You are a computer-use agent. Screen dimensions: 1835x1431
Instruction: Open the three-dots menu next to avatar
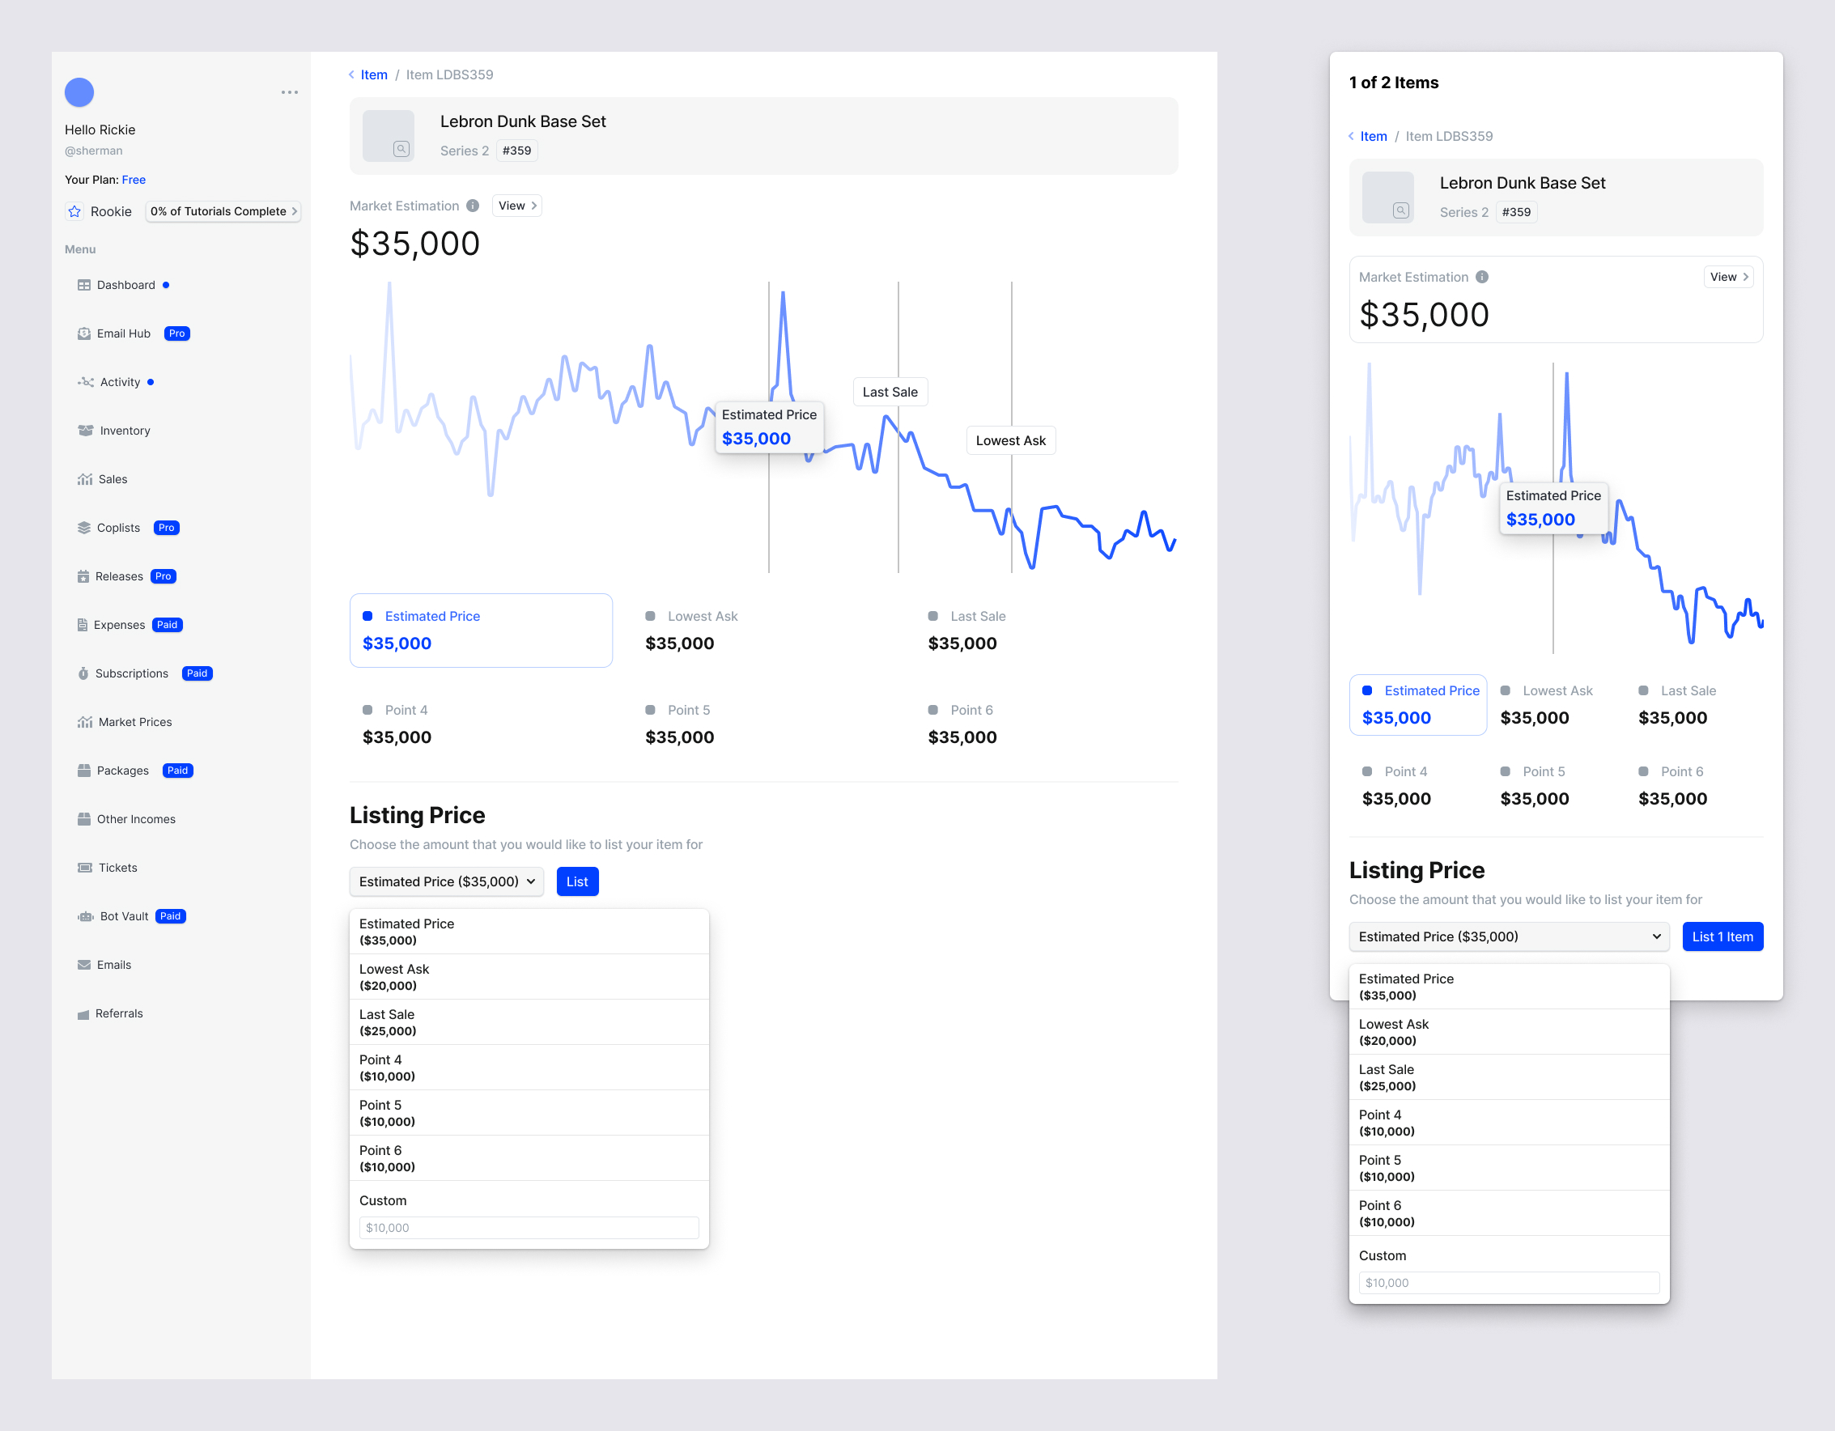tap(289, 92)
